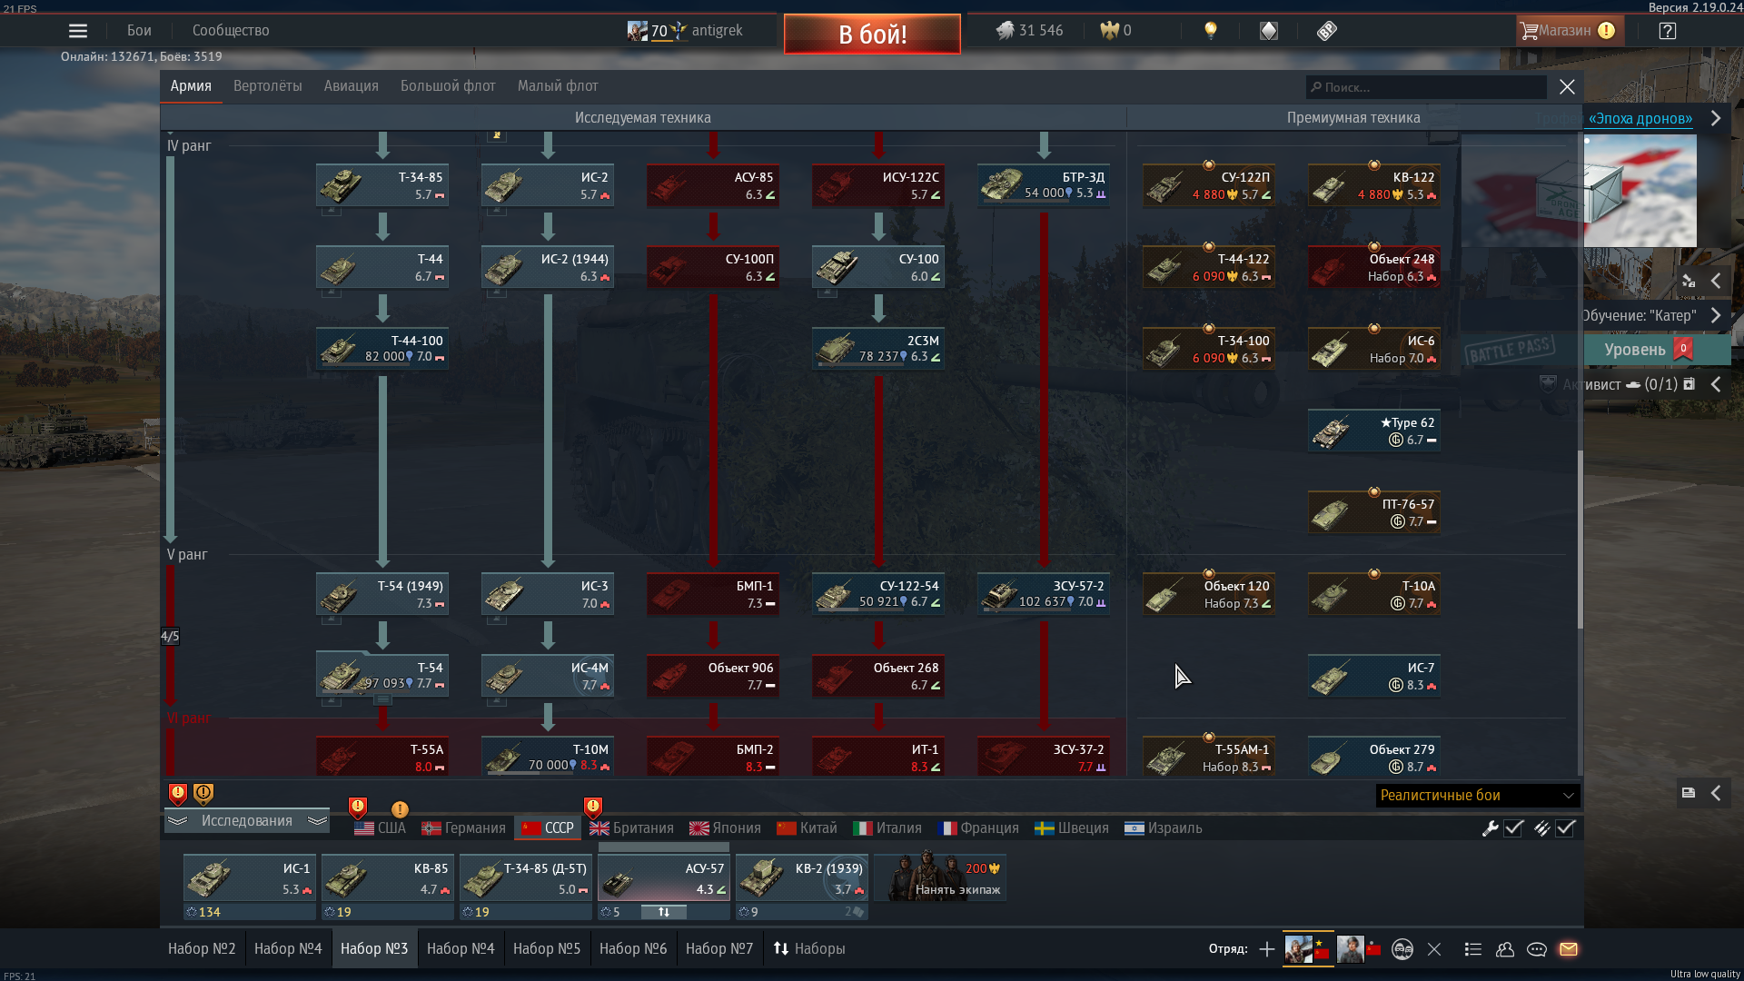Toggle the auto-refill ammo checkbox
Screen dimensions: 1744x981
pos(1565,828)
